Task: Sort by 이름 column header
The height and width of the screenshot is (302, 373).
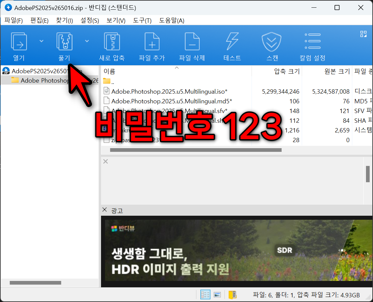Action: point(176,71)
